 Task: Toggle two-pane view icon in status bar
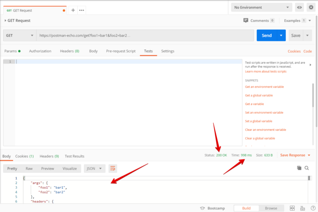click(292, 208)
